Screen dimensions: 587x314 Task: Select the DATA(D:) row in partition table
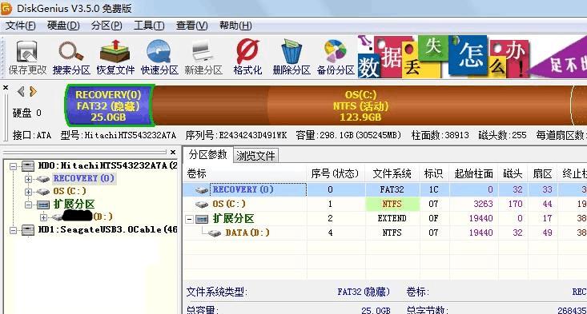pos(385,233)
